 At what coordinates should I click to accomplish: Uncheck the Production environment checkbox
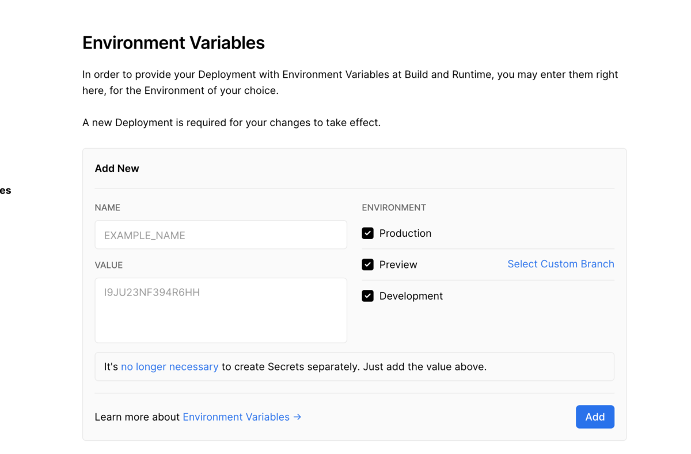click(x=367, y=233)
